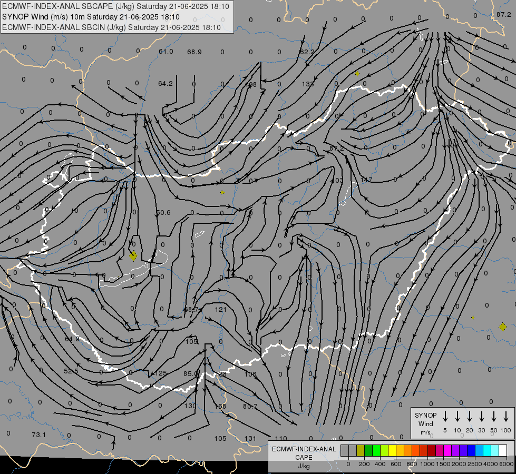This screenshot has width=516, height=474.
Task: Click the '64.9' CAPE value on map
Action: click(x=72, y=339)
